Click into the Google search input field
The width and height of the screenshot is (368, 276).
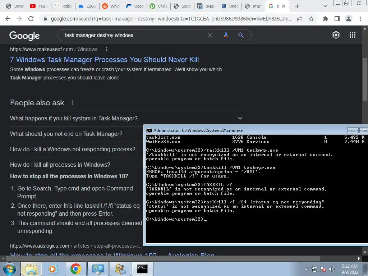tap(134, 35)
